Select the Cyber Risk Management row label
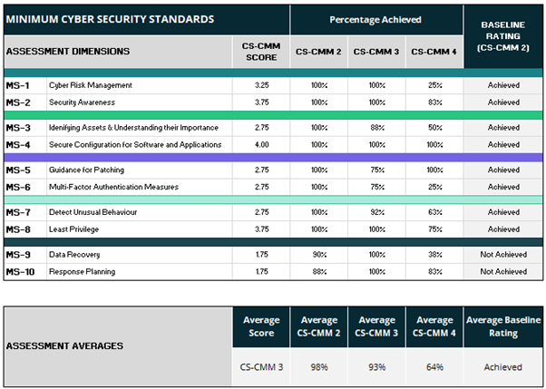 90,85
